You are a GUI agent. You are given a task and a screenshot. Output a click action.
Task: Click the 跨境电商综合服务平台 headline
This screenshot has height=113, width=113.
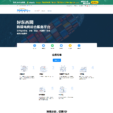[34, 27]
